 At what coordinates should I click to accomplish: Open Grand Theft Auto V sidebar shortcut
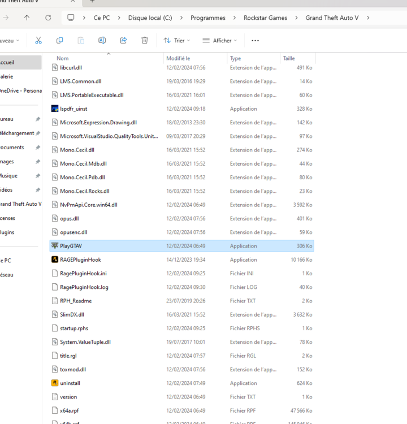click(21, 204)
